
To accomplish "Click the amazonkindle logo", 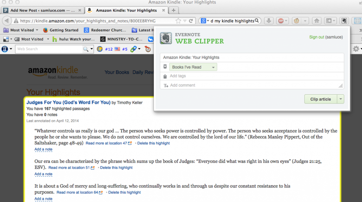I will pos(53,70).
